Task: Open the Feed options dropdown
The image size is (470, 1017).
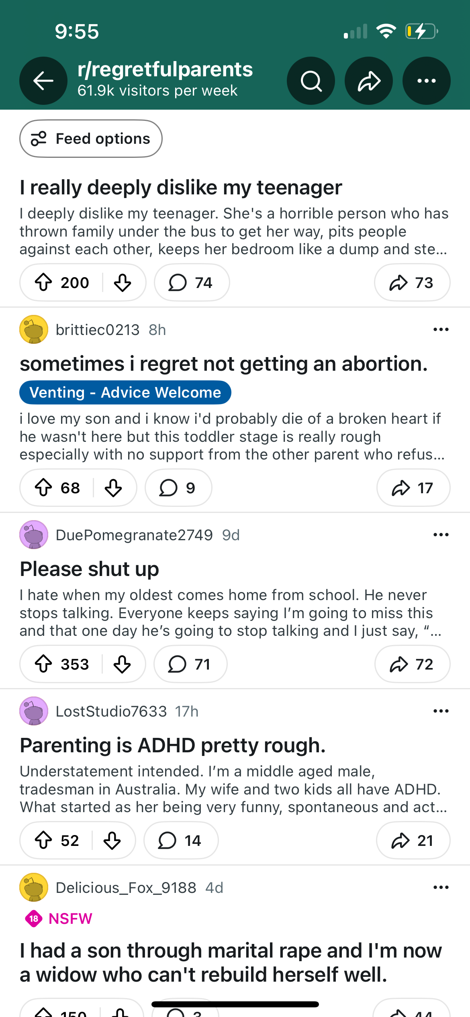Action: (91, 139)
